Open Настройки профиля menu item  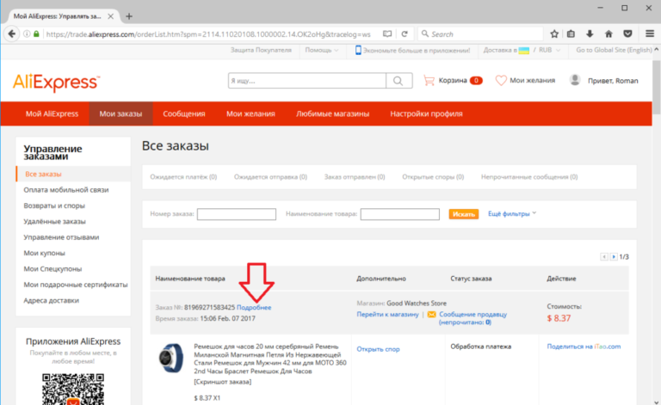(426, 114)
